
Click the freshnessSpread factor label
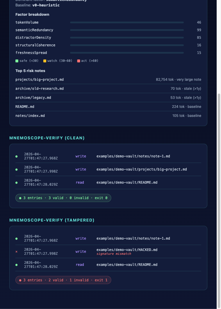click(x=31, y=52)
